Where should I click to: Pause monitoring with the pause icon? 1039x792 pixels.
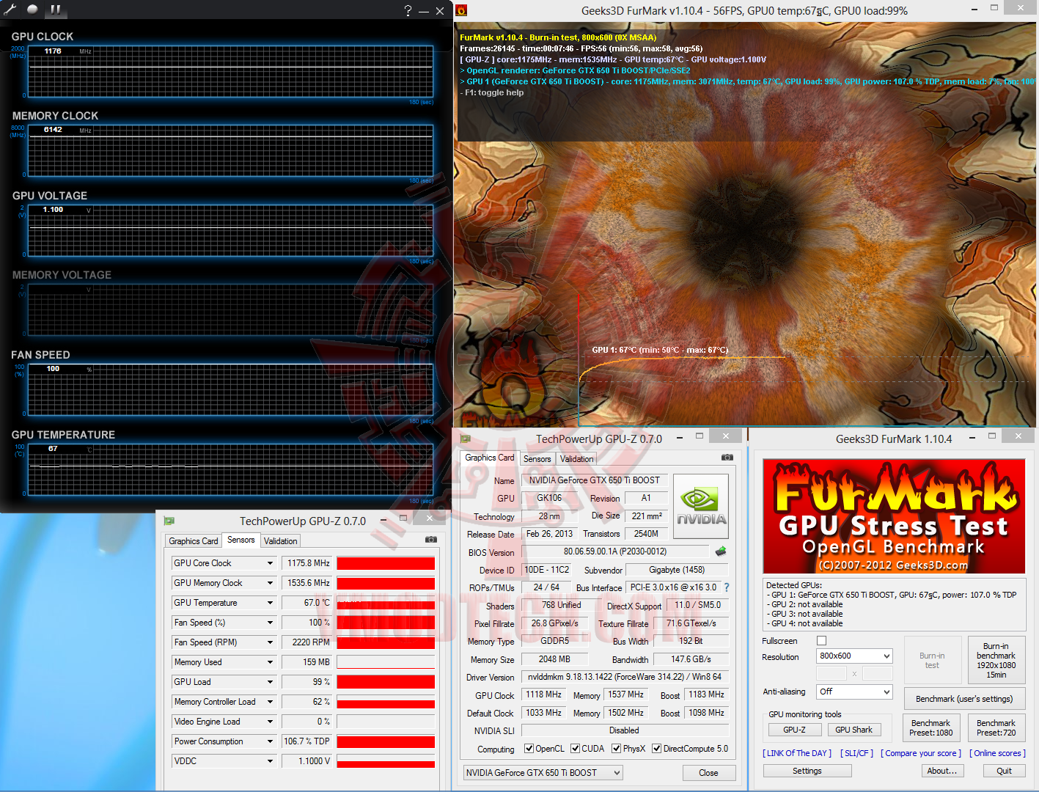56,10
